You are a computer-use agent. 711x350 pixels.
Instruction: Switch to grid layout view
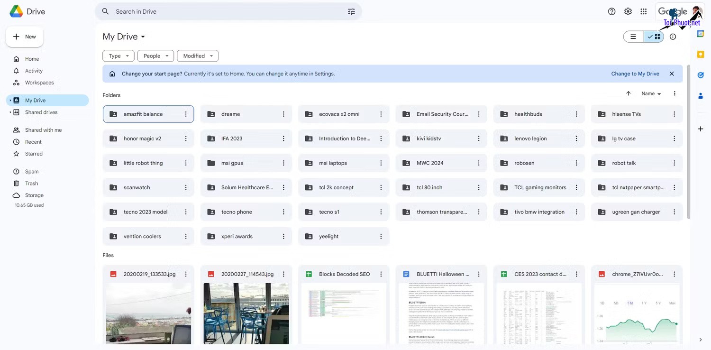click(654, 37)
